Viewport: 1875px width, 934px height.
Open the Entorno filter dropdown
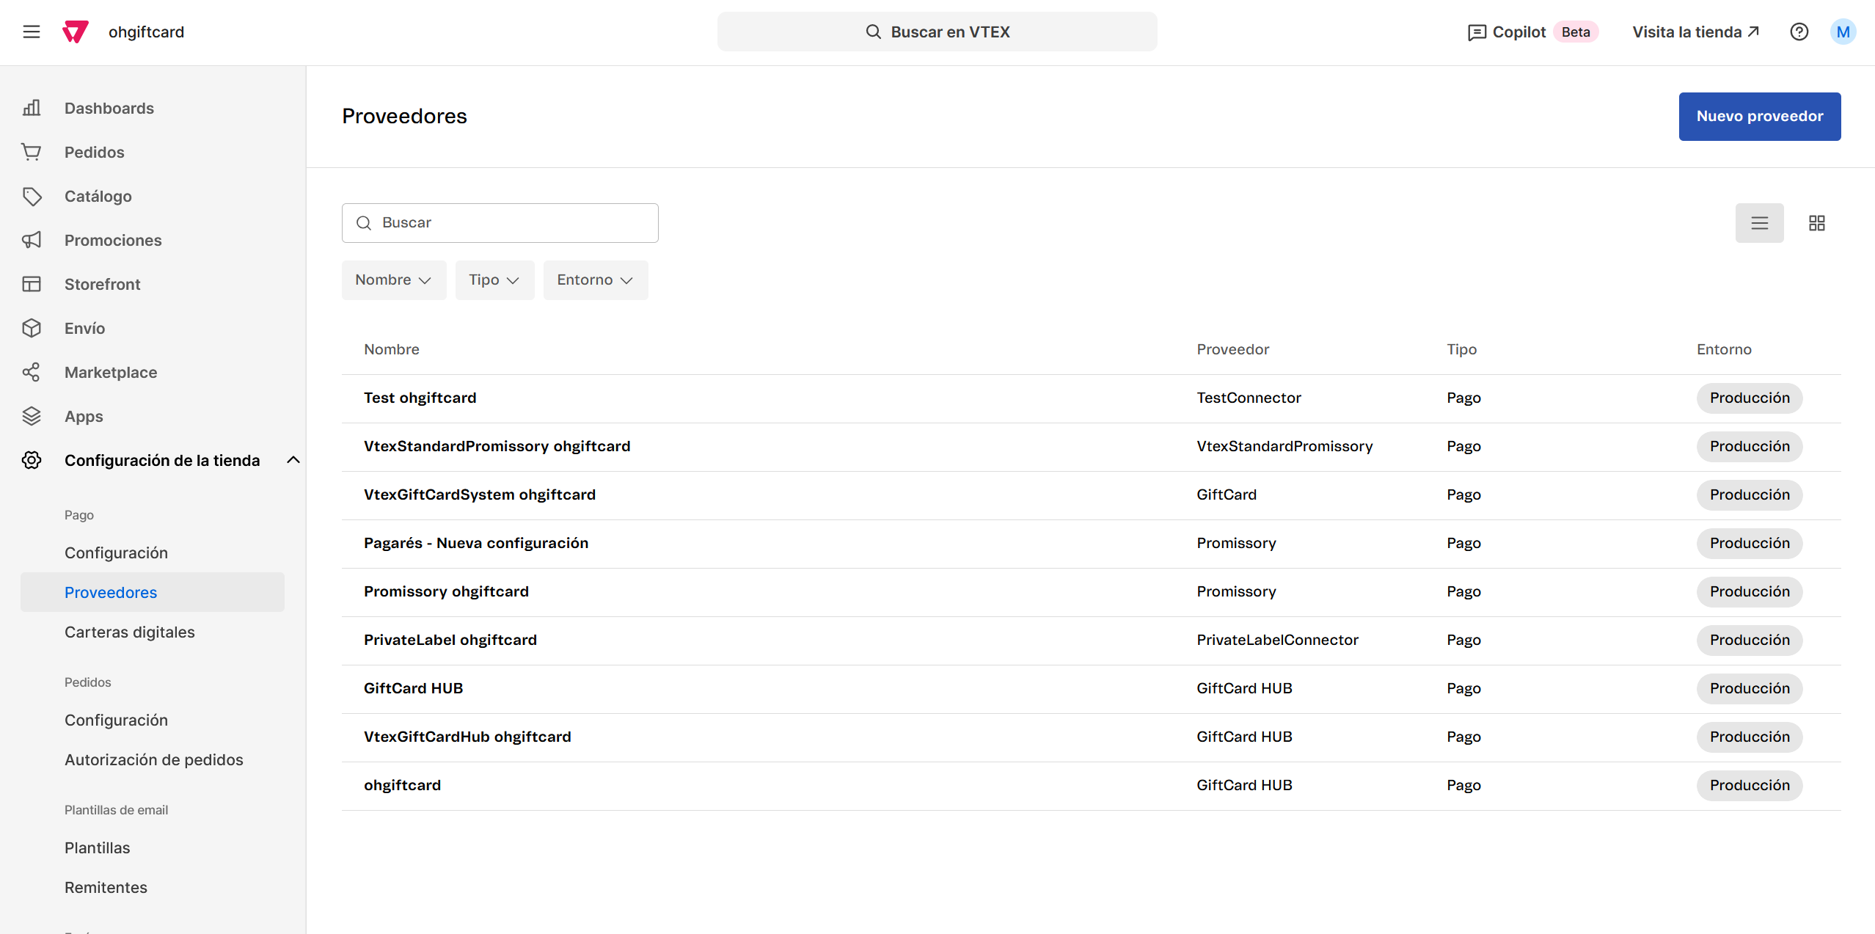coord(595,280)
